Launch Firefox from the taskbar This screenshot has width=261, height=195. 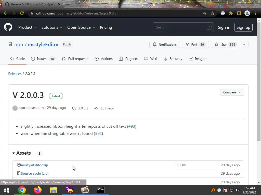[38, 190]
